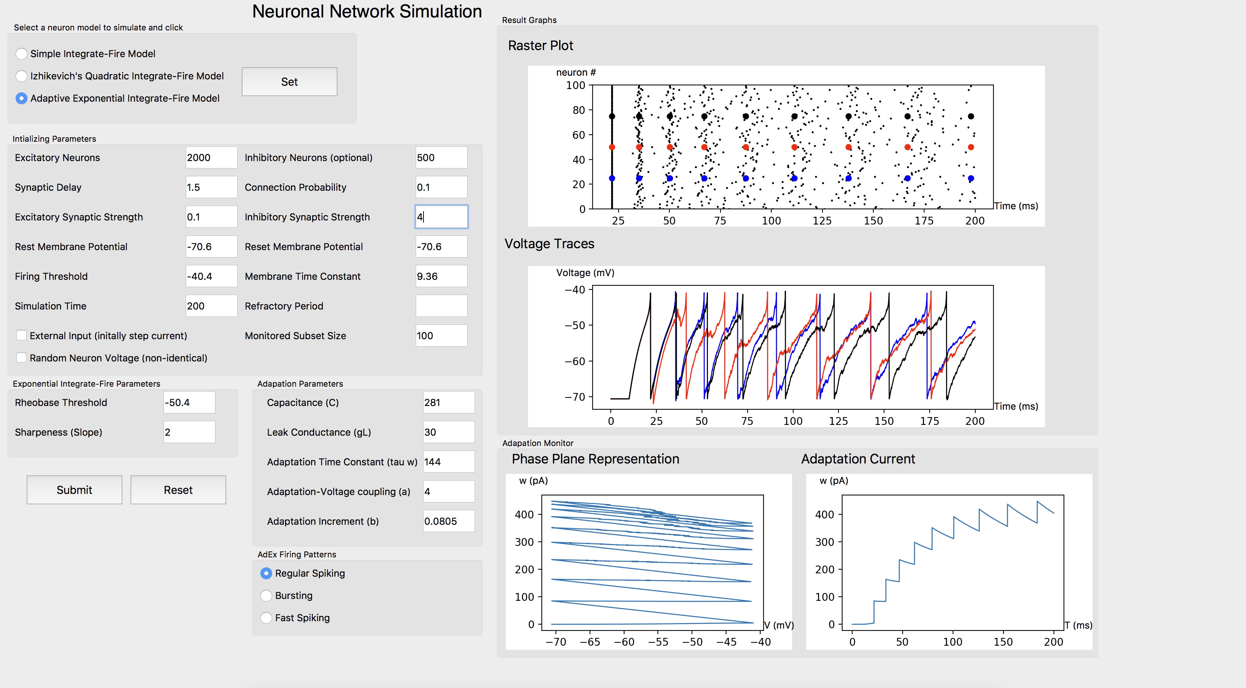
Task: Edit the Leak Conductance (gL) field
Action: coord(449,432)
